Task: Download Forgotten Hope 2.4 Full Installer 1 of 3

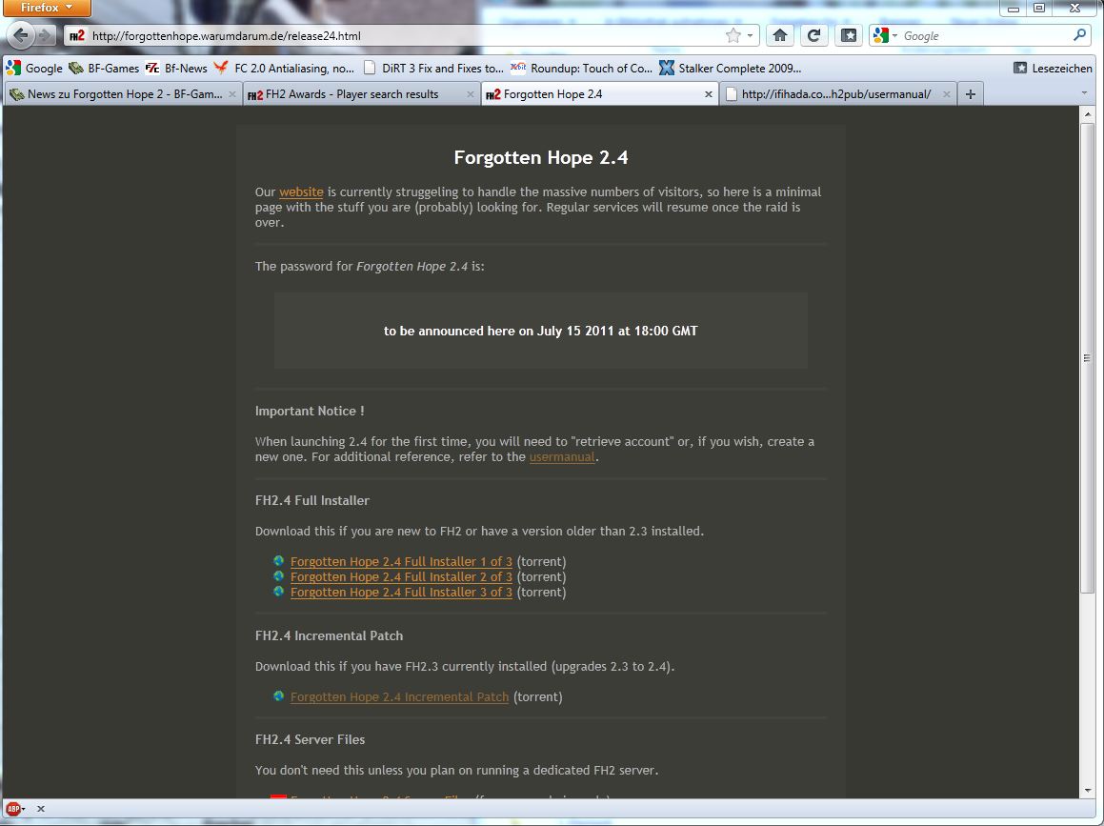Action: [401, 562]
